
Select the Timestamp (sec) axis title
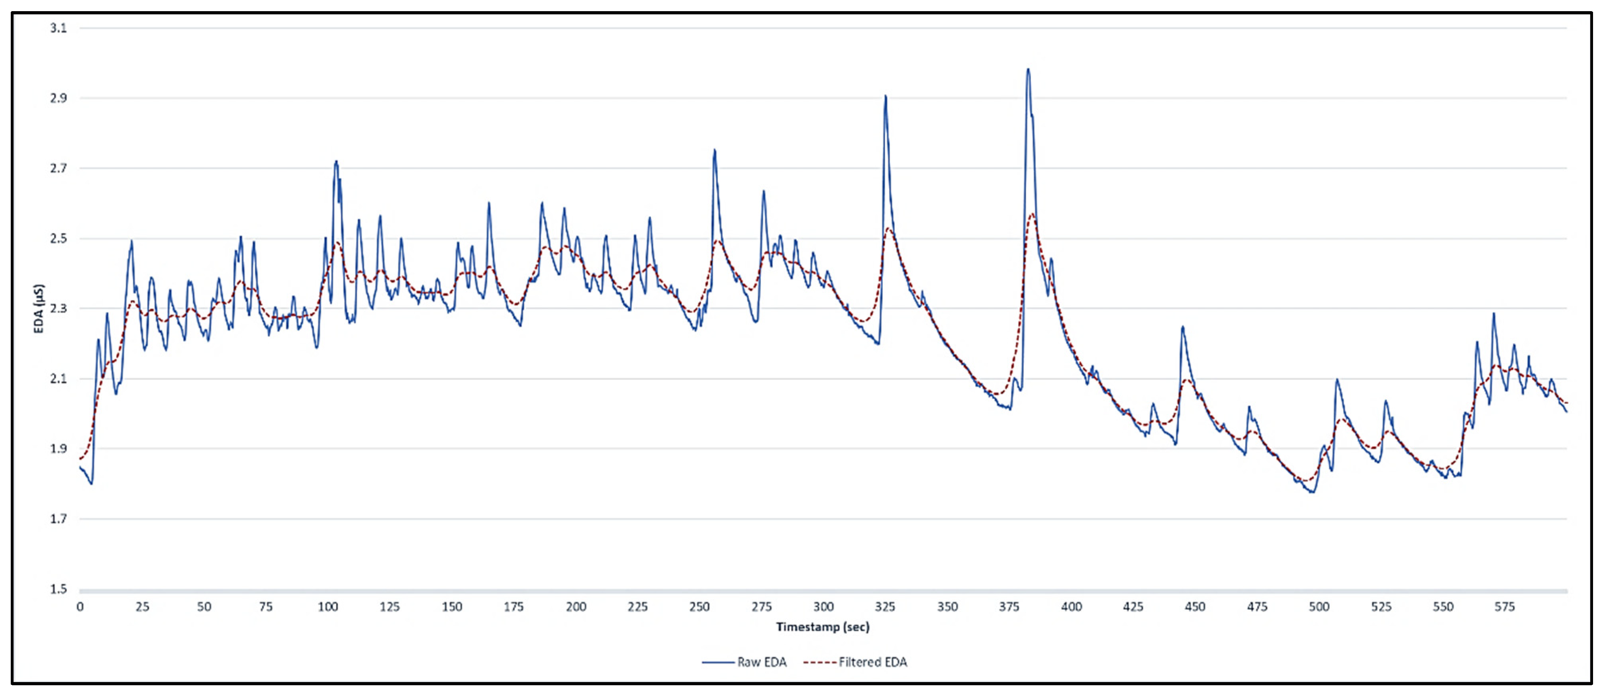coord(822,627)
